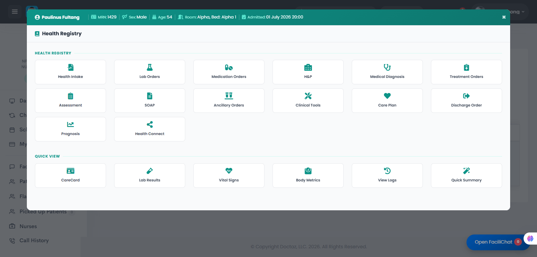
Task: Open Lab Orders flask icon
Action: point(150,67)
